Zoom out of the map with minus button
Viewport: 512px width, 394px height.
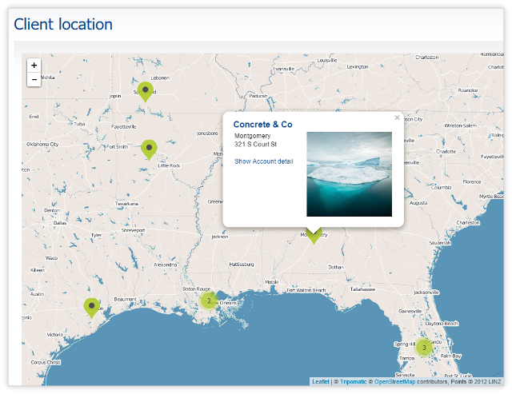34,80
